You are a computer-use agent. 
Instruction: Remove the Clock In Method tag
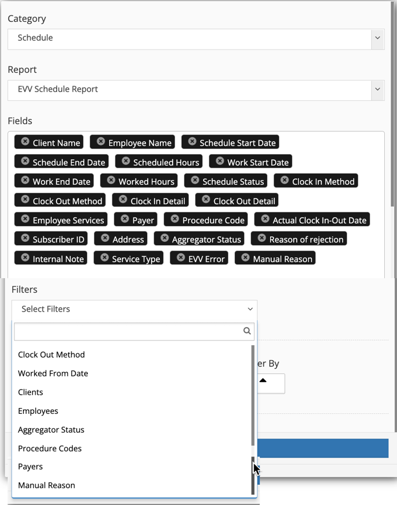[x=284, y=180]
